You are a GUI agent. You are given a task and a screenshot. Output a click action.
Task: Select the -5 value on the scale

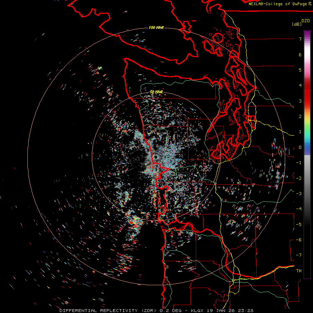point(299,225)
